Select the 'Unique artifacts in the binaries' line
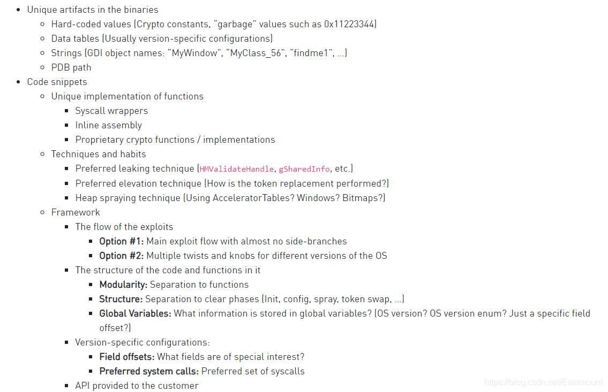The height and width of the screenshot is (392, 608). [x=93, y=10]
